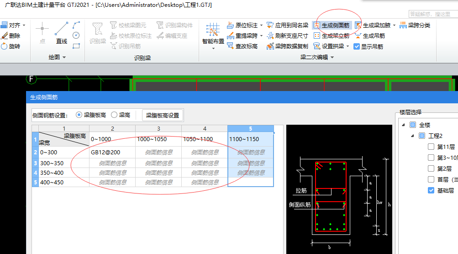Click the 梁腹板高设置 button

163,115
